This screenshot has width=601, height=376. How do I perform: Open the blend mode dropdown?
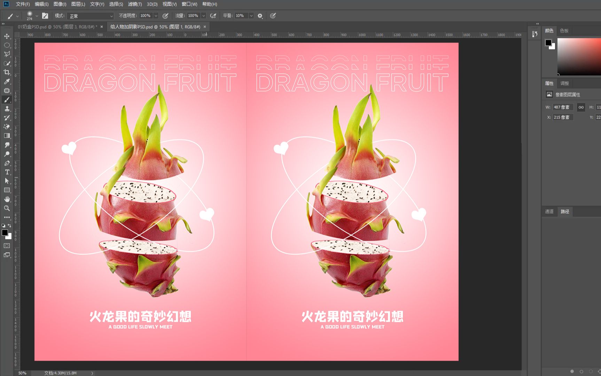click(x=91, y=16)
